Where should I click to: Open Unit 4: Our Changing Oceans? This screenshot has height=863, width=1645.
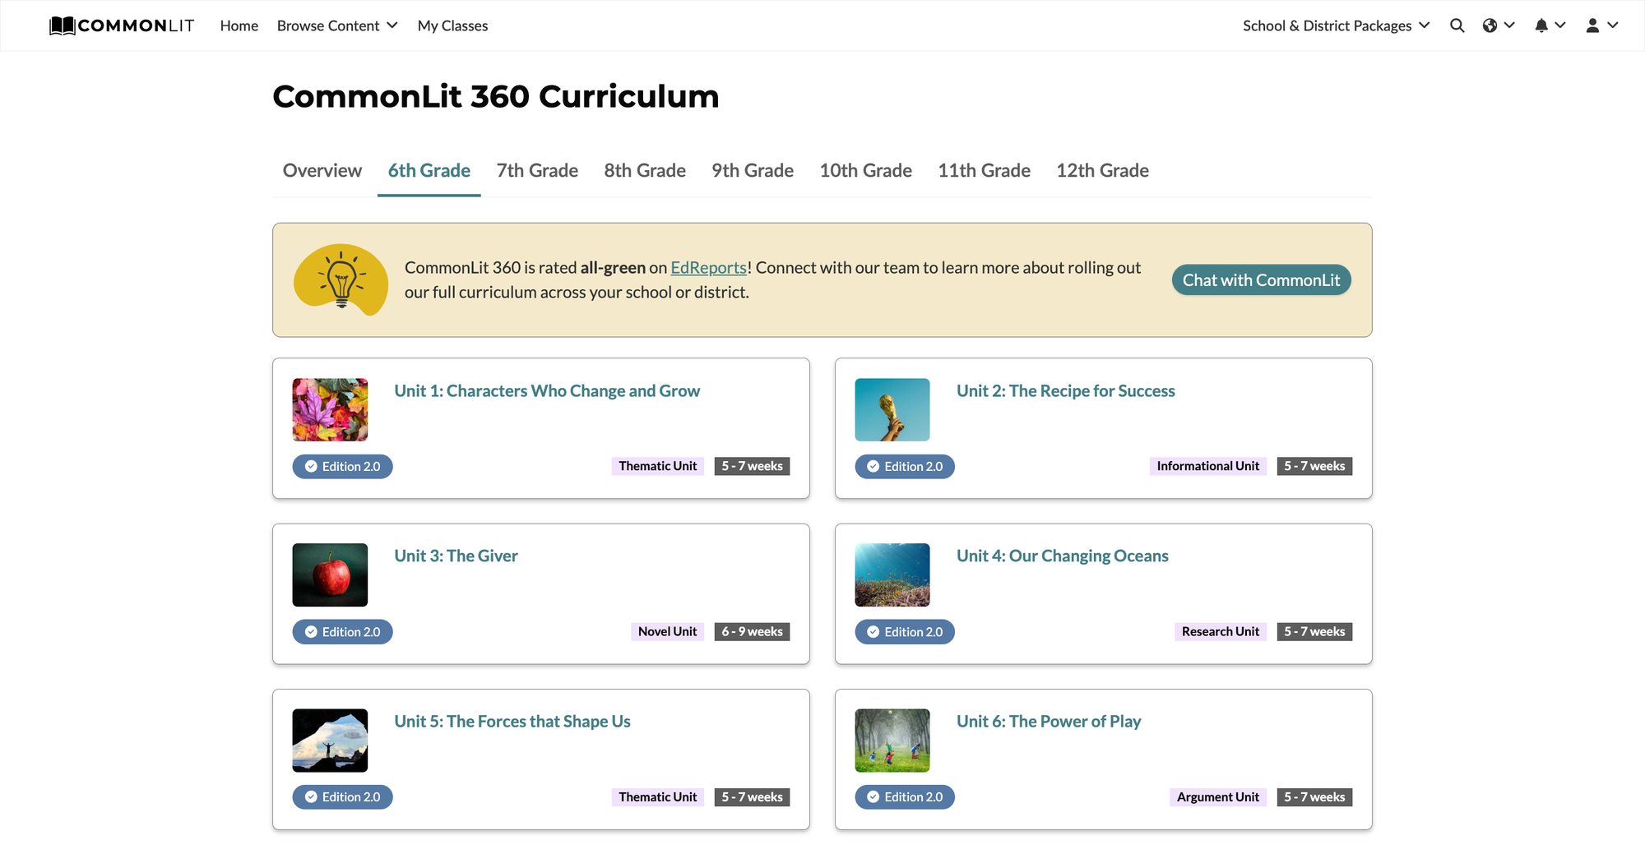click(1063, 556)
